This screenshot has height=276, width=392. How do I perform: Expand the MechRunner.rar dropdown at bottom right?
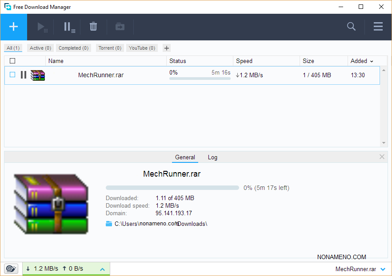click(x=383, y=269)
